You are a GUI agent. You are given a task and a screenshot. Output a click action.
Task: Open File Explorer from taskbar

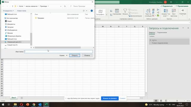pos(15,105)
